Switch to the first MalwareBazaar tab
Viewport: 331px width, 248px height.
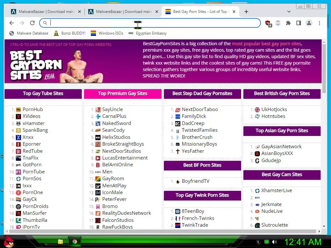click(46, 12)
